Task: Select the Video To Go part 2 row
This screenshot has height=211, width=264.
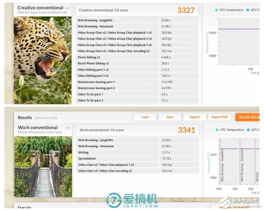Action: click(x=137, y=100)
